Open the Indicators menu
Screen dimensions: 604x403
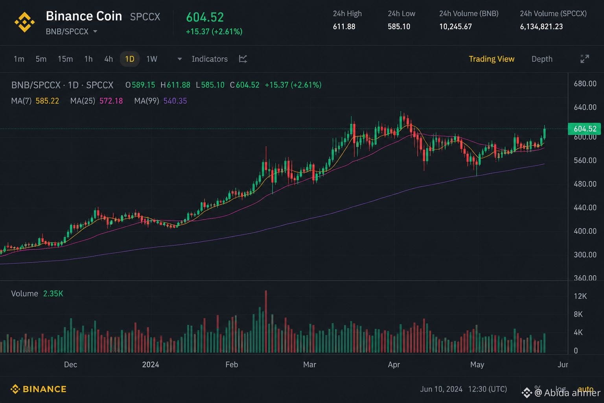click(x=210, y=59)
